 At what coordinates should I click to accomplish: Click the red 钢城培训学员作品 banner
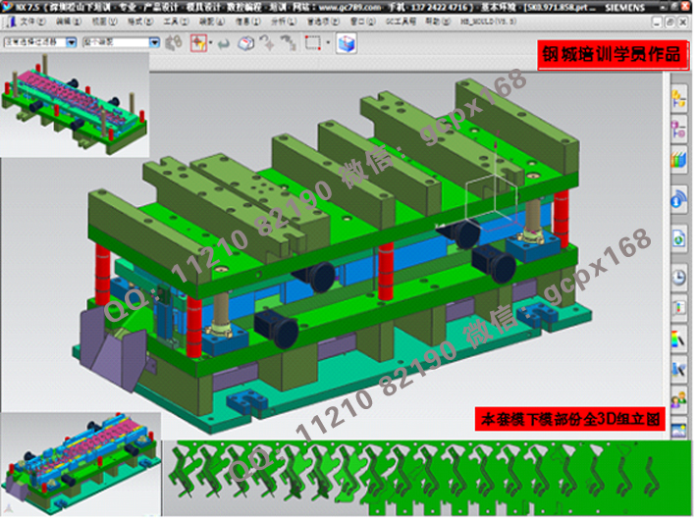(611, 54)
